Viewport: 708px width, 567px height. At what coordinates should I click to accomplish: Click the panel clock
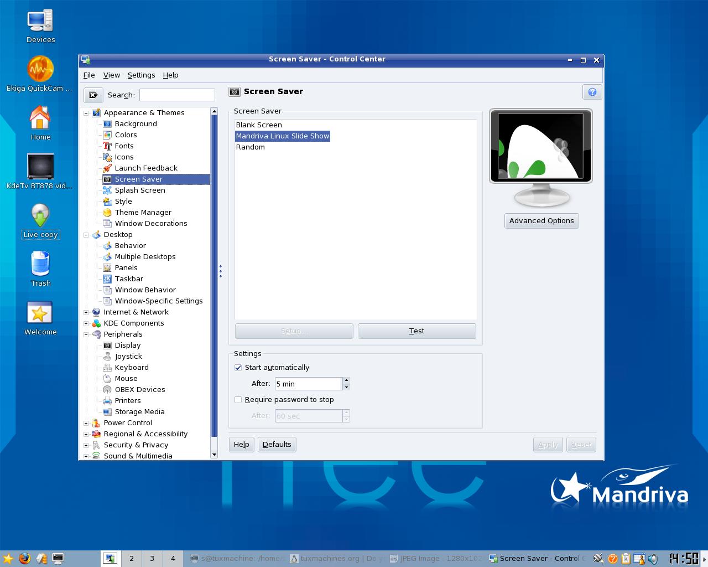(684, 558)
